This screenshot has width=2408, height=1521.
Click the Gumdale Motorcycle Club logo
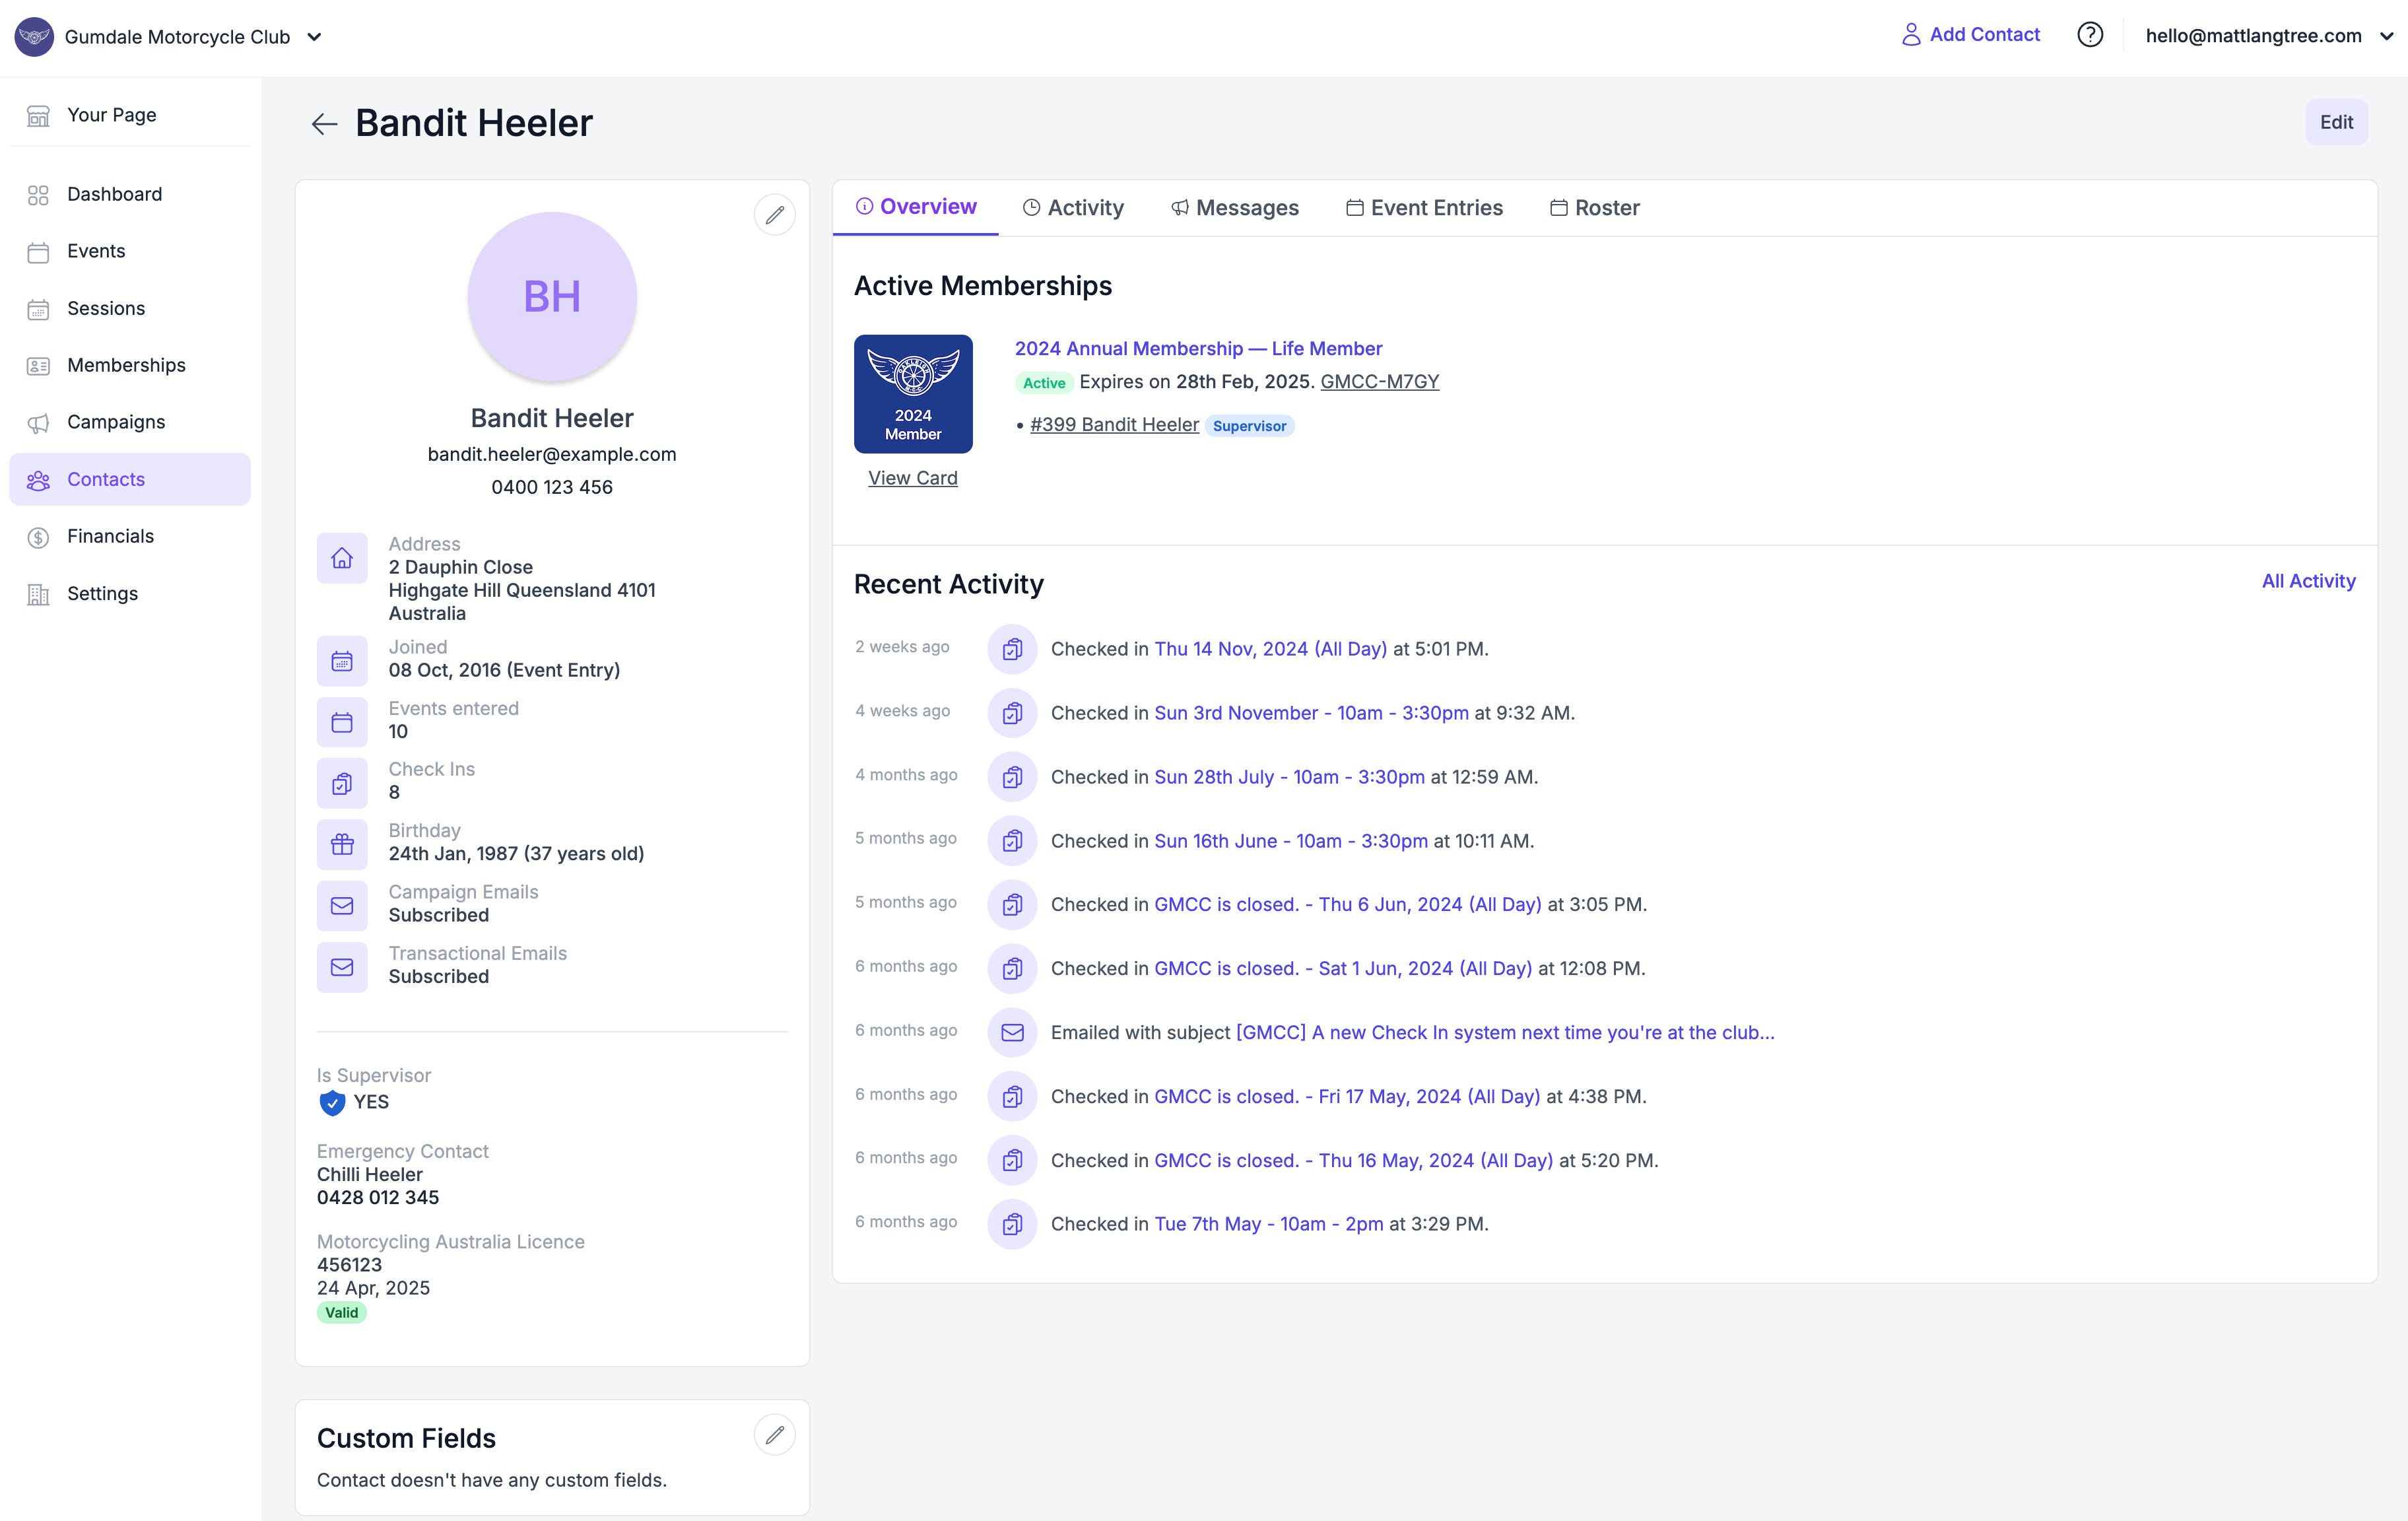pos(34,37)
